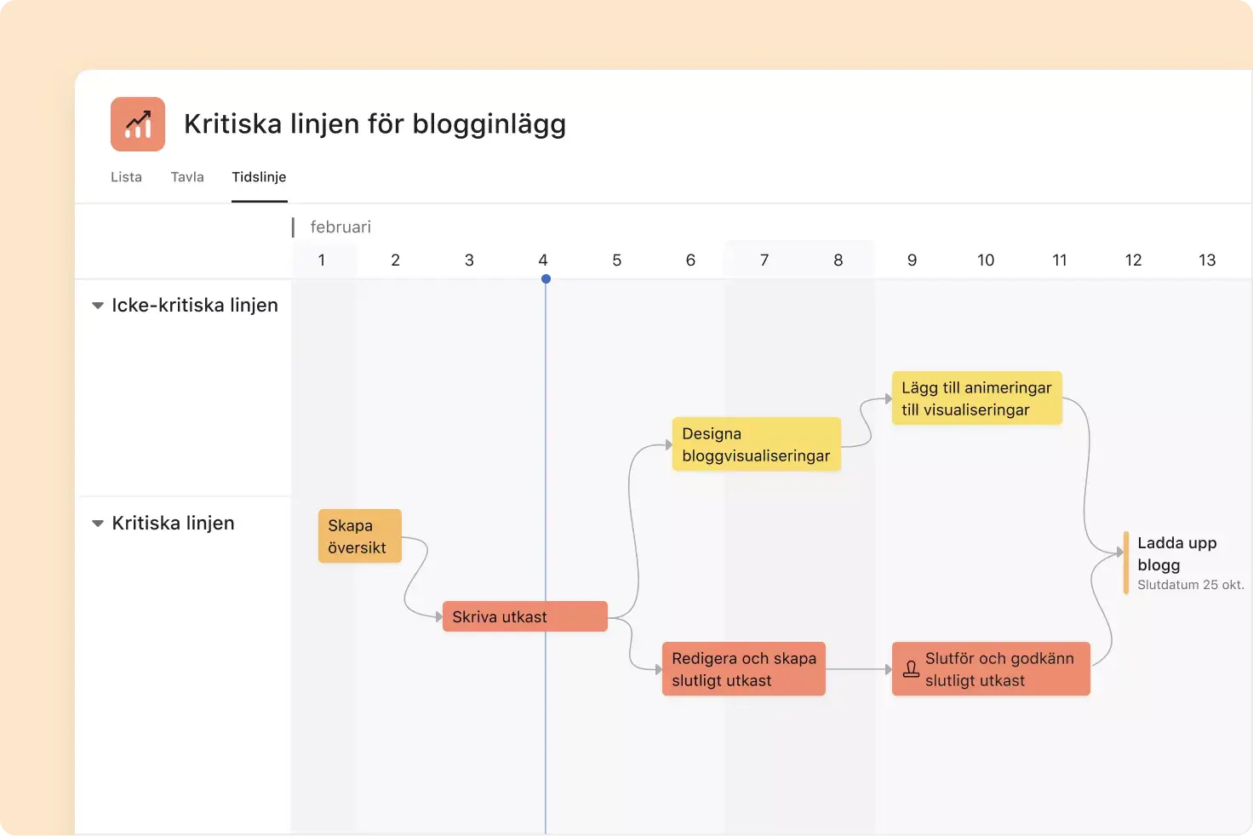Expand the disclosure triangle next to Icke-kritiska linjen

pos(98,305)
